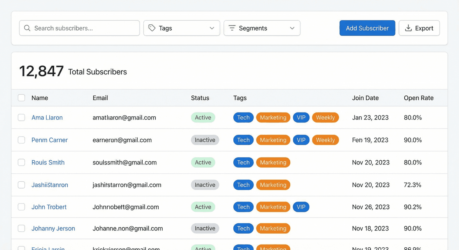This screenshot has height=250, width=459.
Task: Click the VIP tag on John Trobert's row
Action: 301,206
